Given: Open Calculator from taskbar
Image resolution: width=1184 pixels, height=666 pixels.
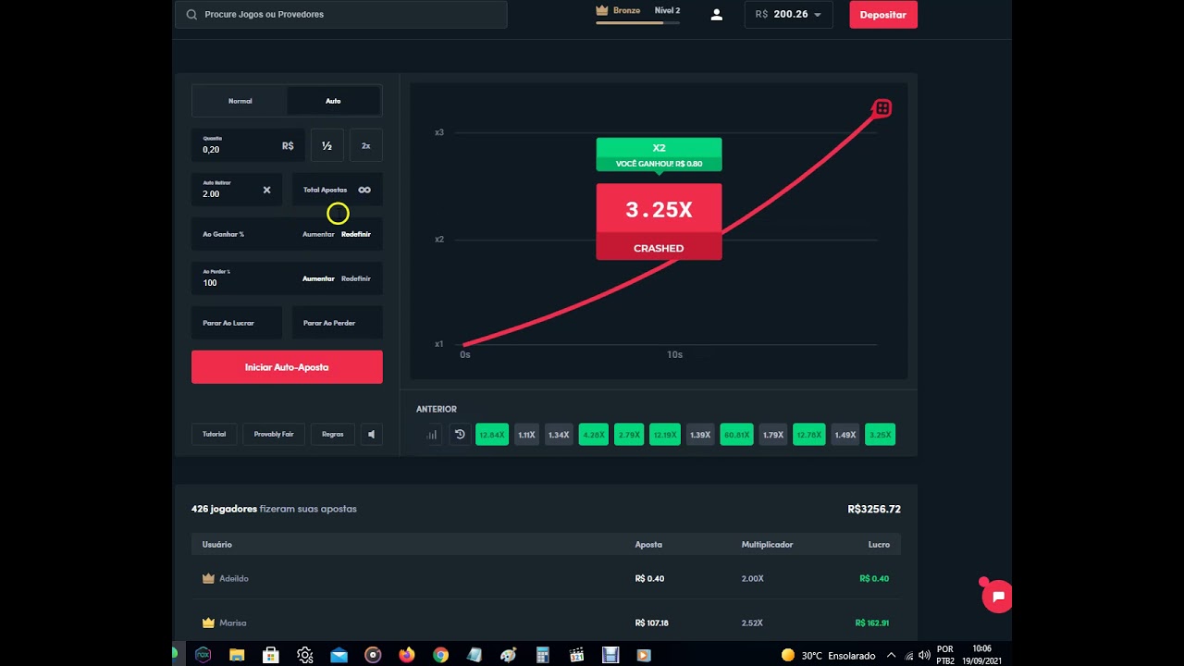Looking at the screenshot, I should coord(543,655).
